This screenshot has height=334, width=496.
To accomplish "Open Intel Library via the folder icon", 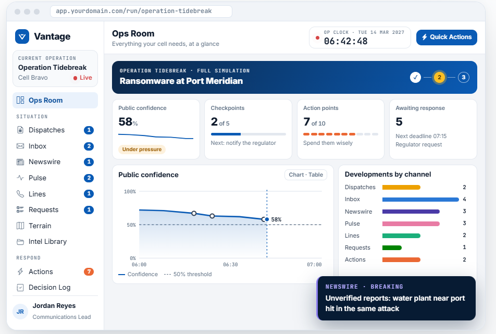I will point(20,242).
